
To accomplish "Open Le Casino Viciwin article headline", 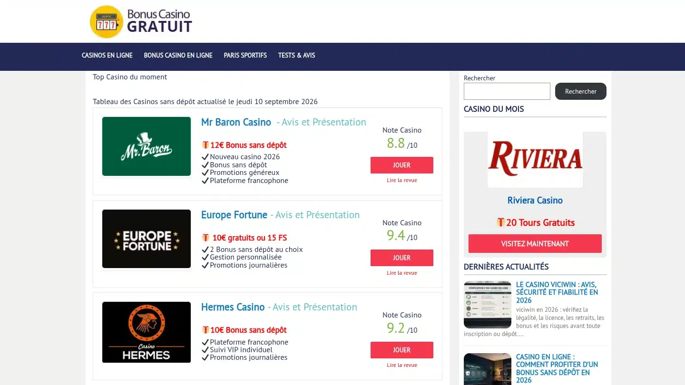I will point(557,292).
